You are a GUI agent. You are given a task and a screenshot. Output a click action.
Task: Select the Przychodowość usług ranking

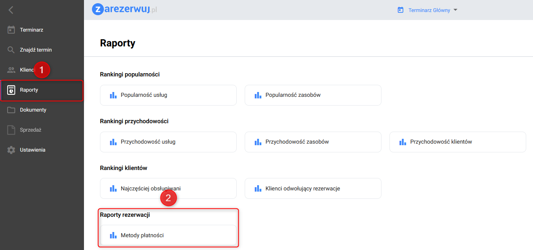pyautogui.click(x=168, y=142)
